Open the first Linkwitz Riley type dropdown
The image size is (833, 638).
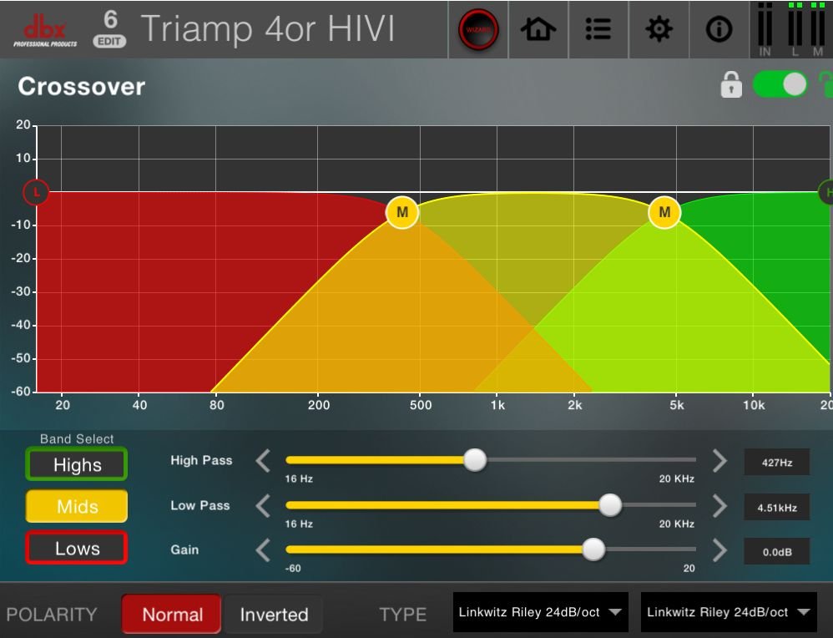540,612
